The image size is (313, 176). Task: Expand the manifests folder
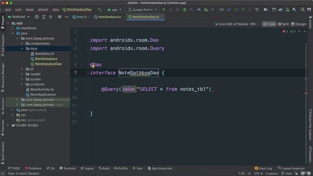tap(13, 28)
